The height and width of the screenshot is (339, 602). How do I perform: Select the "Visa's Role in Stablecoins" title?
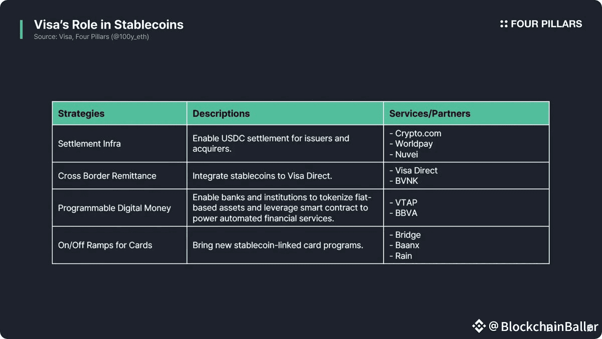tap(108, 25)
